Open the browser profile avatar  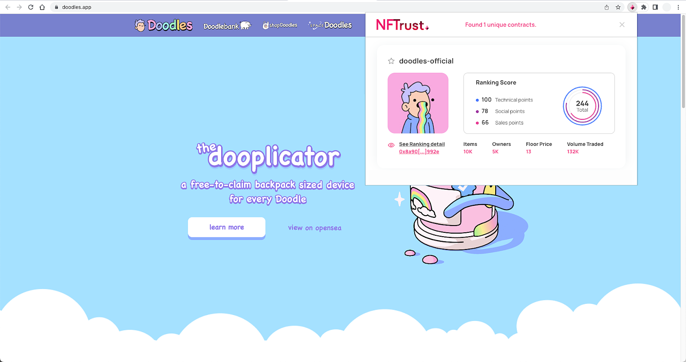(x=667, y=7)
